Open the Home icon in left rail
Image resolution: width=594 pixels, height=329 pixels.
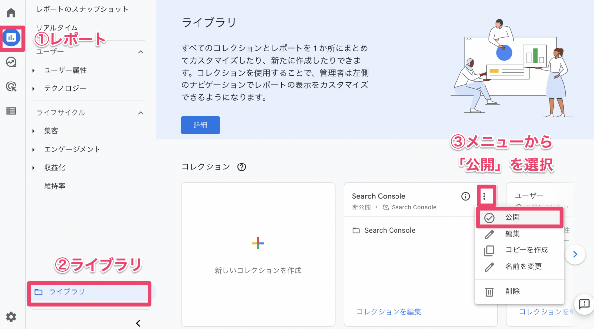(x=11, y=13)
